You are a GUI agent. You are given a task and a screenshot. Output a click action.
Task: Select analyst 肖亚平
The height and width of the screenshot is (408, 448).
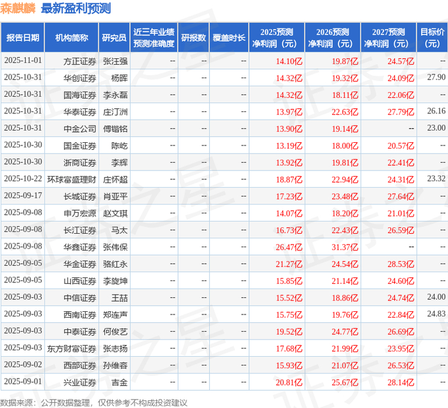click(115, 197)
